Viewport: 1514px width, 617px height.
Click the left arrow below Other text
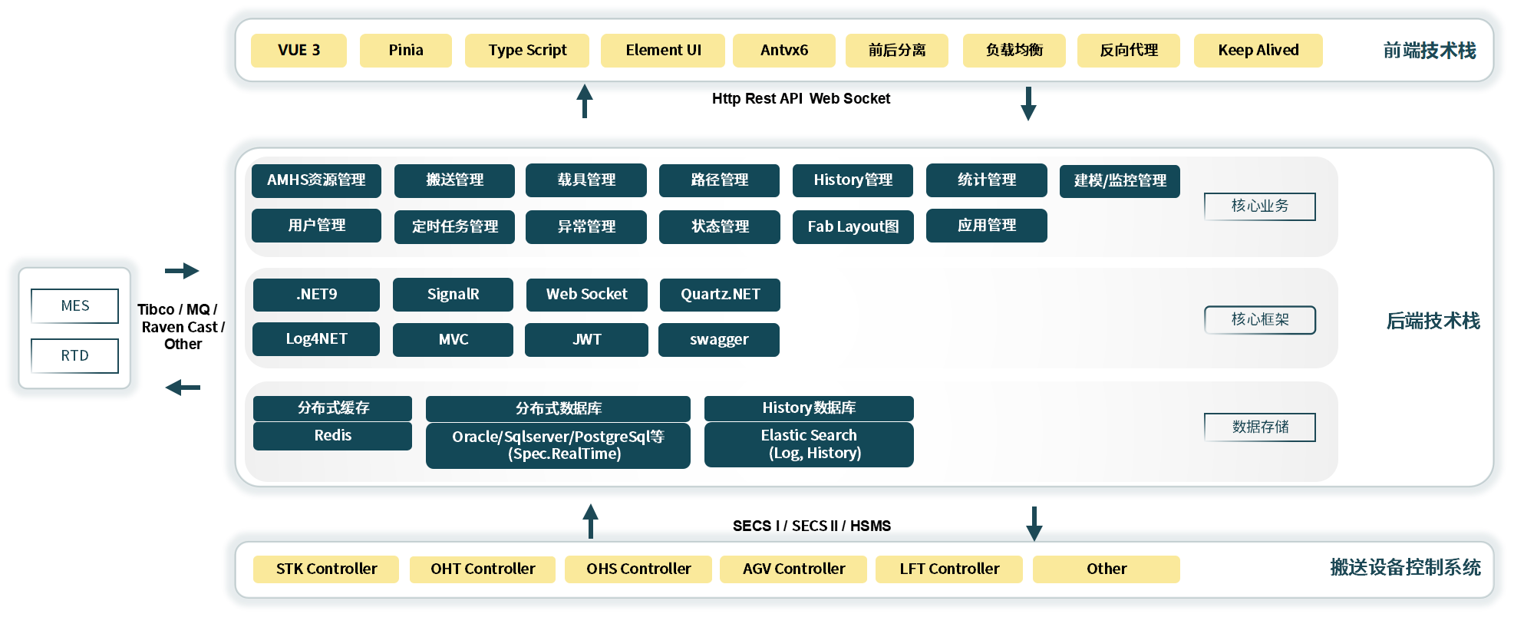click(183, 388)
